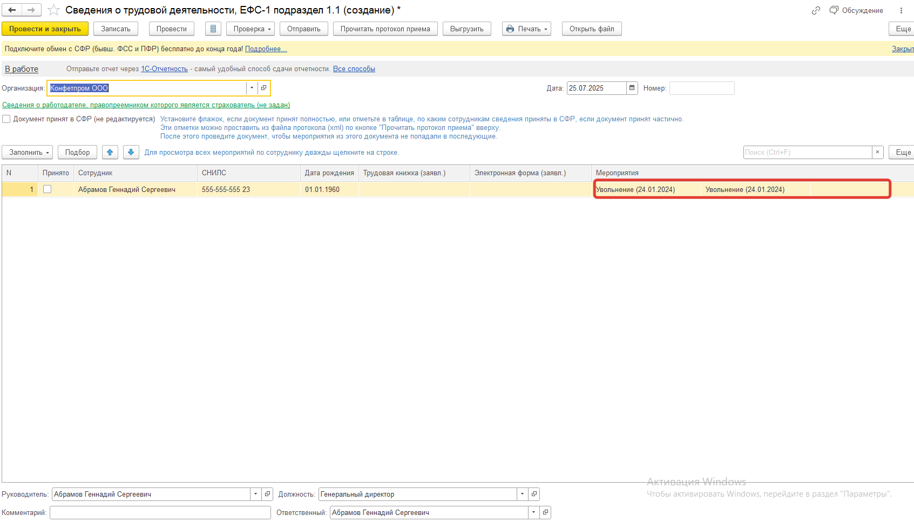Image resolution: width=914 pixels, height=522 pixels.
Task: Open the Обсуждение panel
Action: [x=856, y=10]
